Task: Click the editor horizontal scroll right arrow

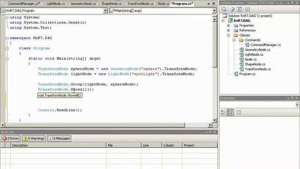Action: click(210, 125)
